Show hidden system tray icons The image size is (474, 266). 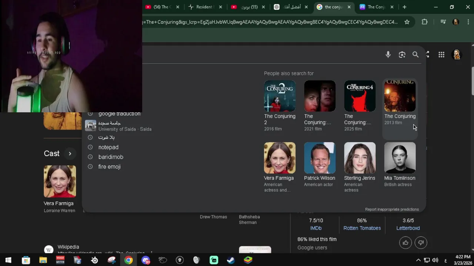pyautogui.click(x=418, y=260)
